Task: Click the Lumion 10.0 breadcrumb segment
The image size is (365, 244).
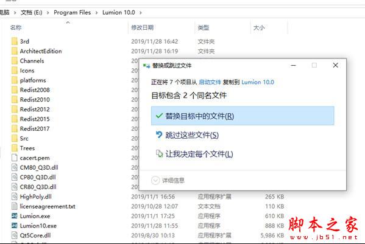Action: [118, 12]
